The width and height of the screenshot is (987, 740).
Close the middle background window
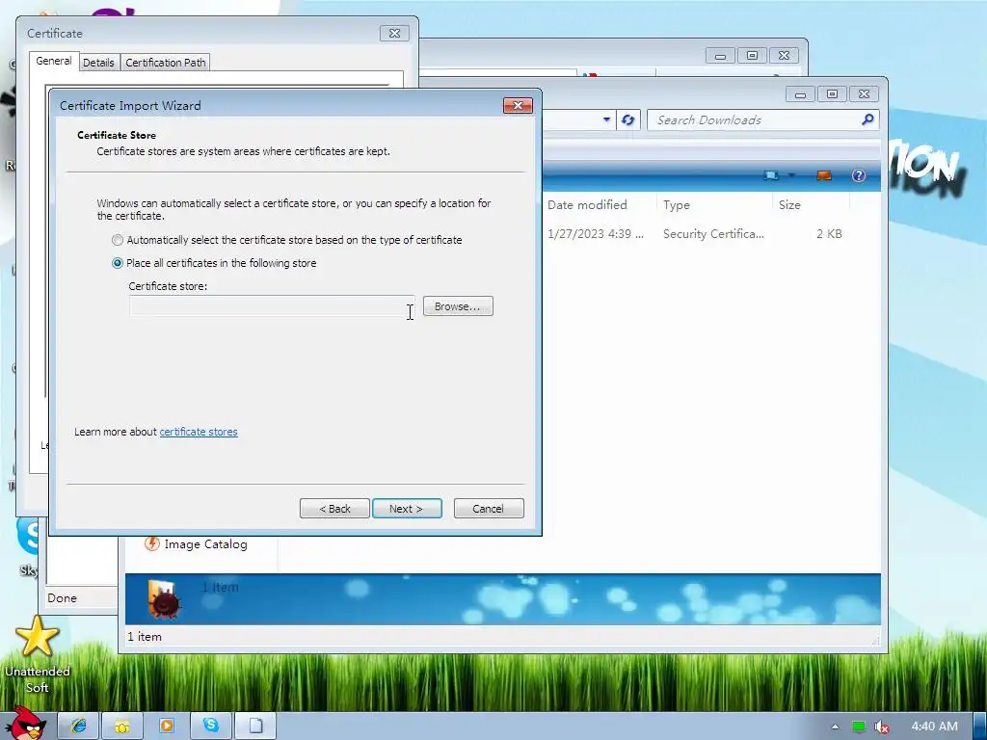784,56
